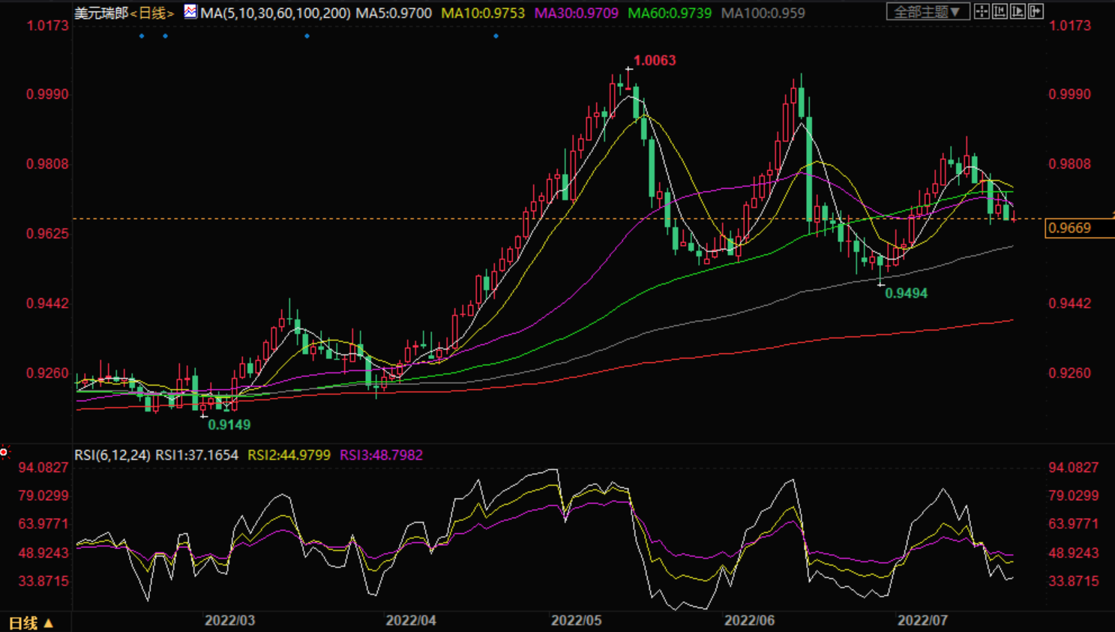Click the MA(5,10,30,60,100,200) parameters label
This screenshot has height=632, width=1115.
pyautogui.click(x=275, y=13)
